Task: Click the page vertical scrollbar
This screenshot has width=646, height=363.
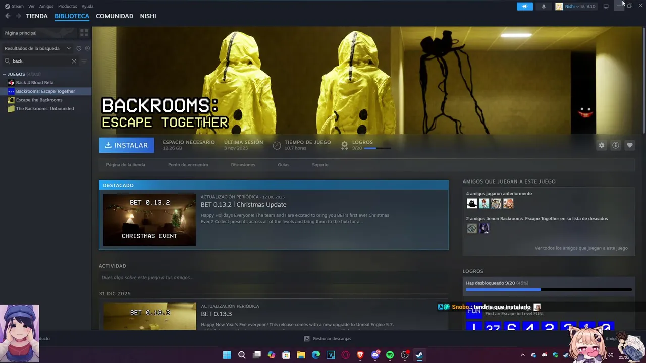Action: coord(643,81)
